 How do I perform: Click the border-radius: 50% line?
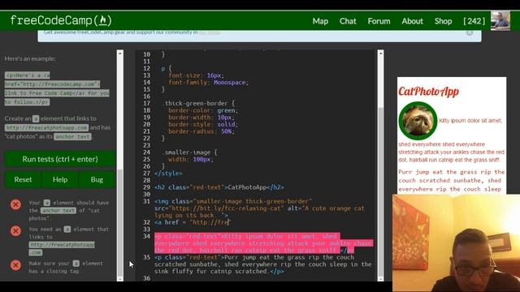[201, 131]
